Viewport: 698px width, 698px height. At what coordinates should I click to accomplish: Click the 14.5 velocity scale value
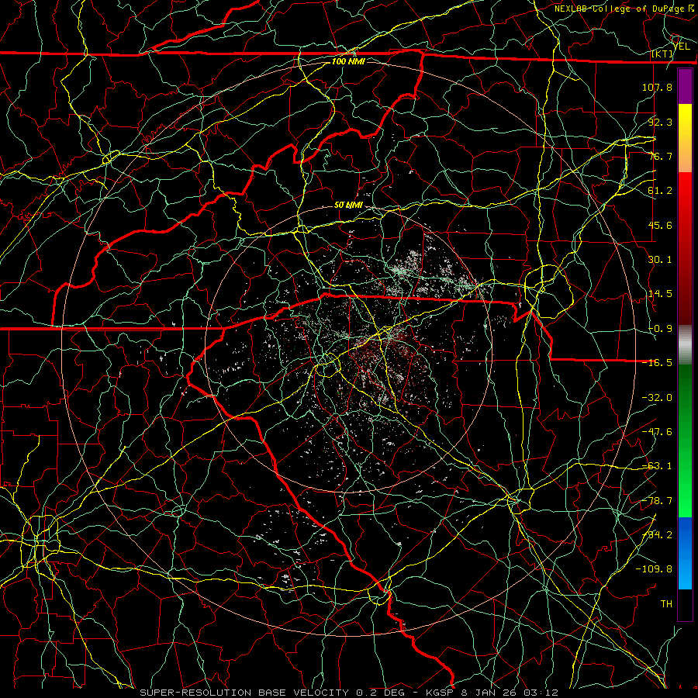660,294
